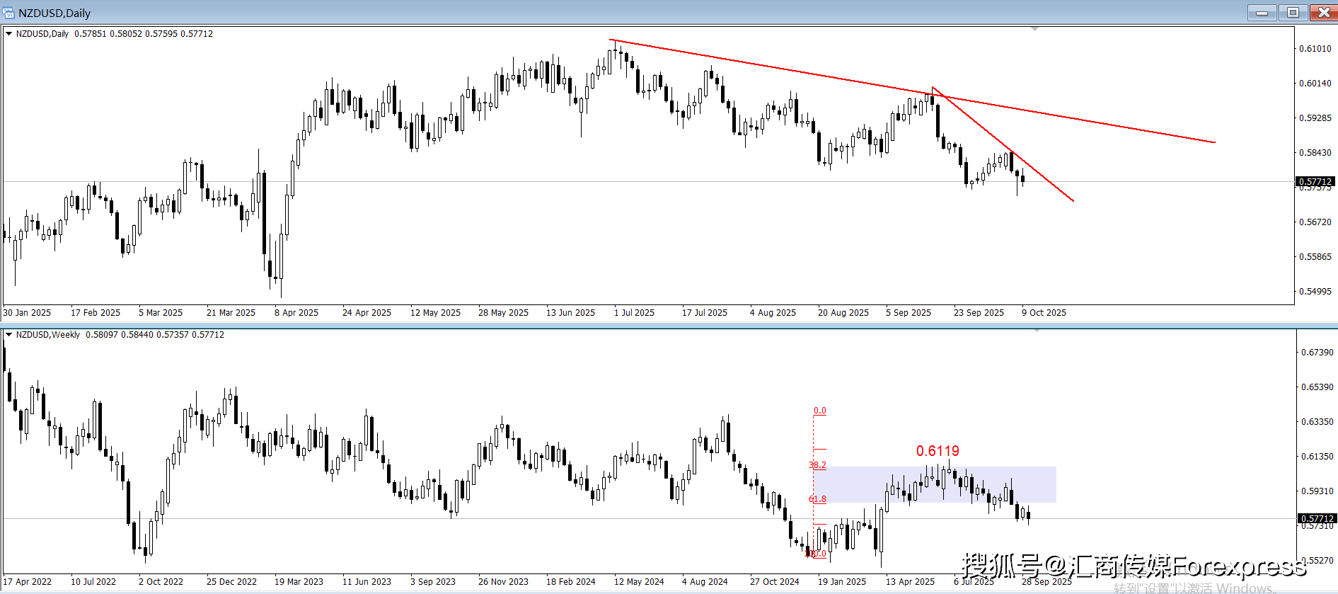This screenshot has height=594, width=1338.
Task: Click the Weekly chart shift marker triangle
Action: pyautogui.click(x=1037, y=331)
